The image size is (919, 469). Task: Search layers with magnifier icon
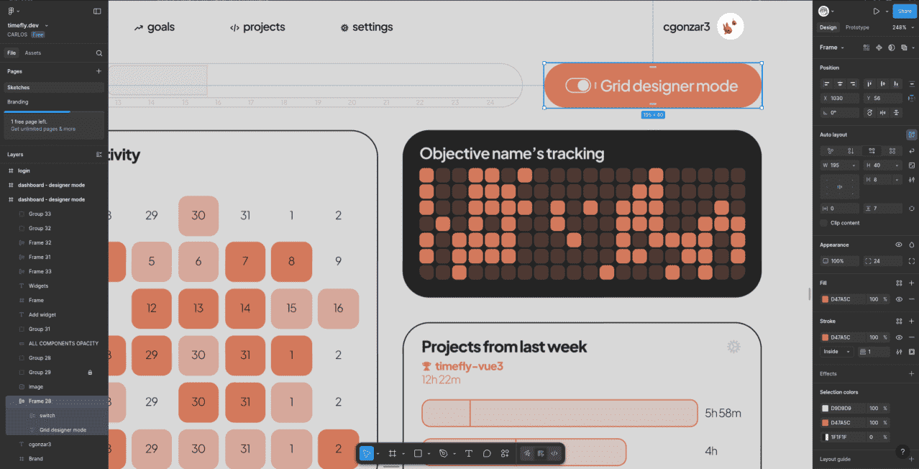click(99, 53)
